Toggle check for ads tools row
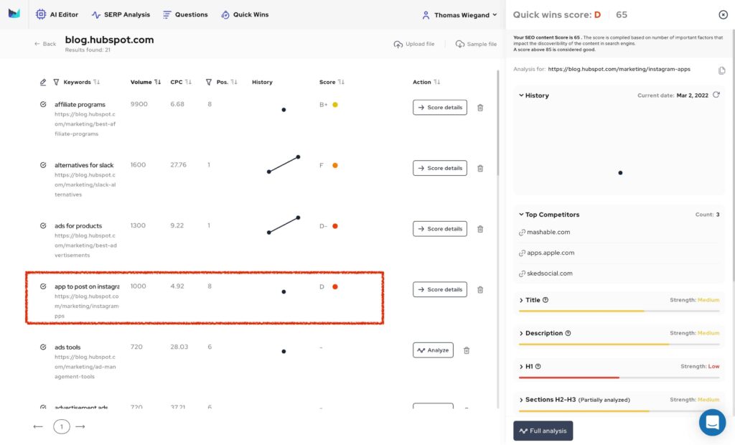Image resolution: width=735 pixels, height=445 pixels. click(43, 347)
